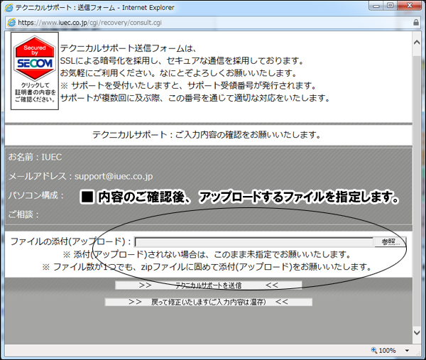Open the zoom level dropdown arrow beside 100%
The image size is (426, 360).
coord(407,351)
